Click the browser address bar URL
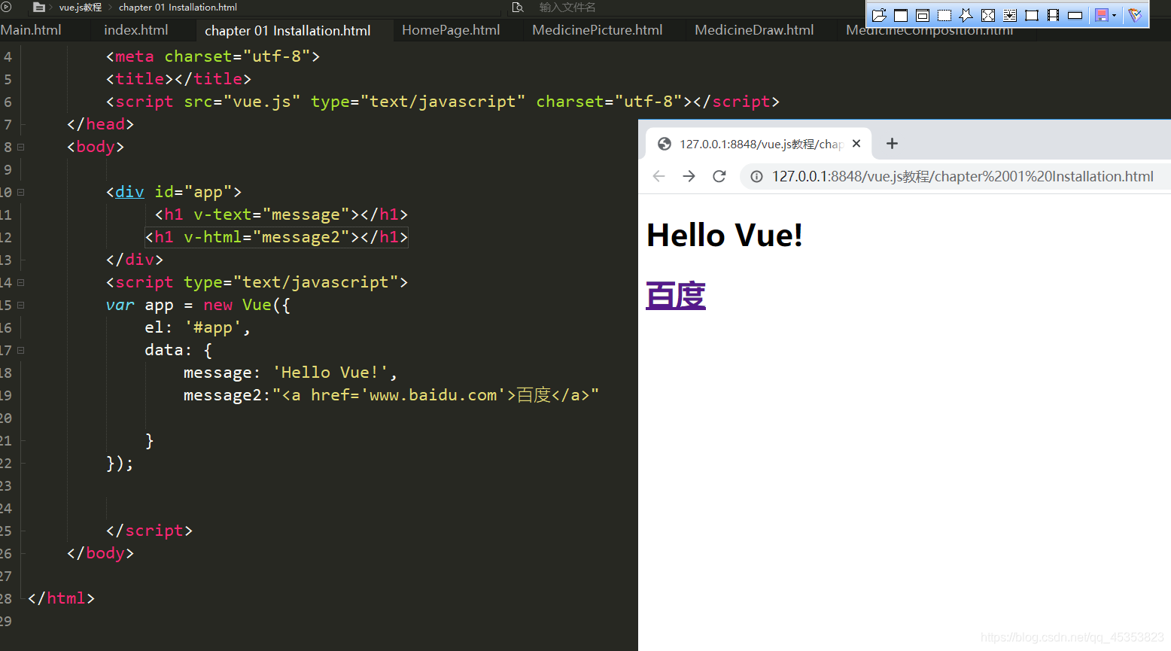 coord(963,176)
